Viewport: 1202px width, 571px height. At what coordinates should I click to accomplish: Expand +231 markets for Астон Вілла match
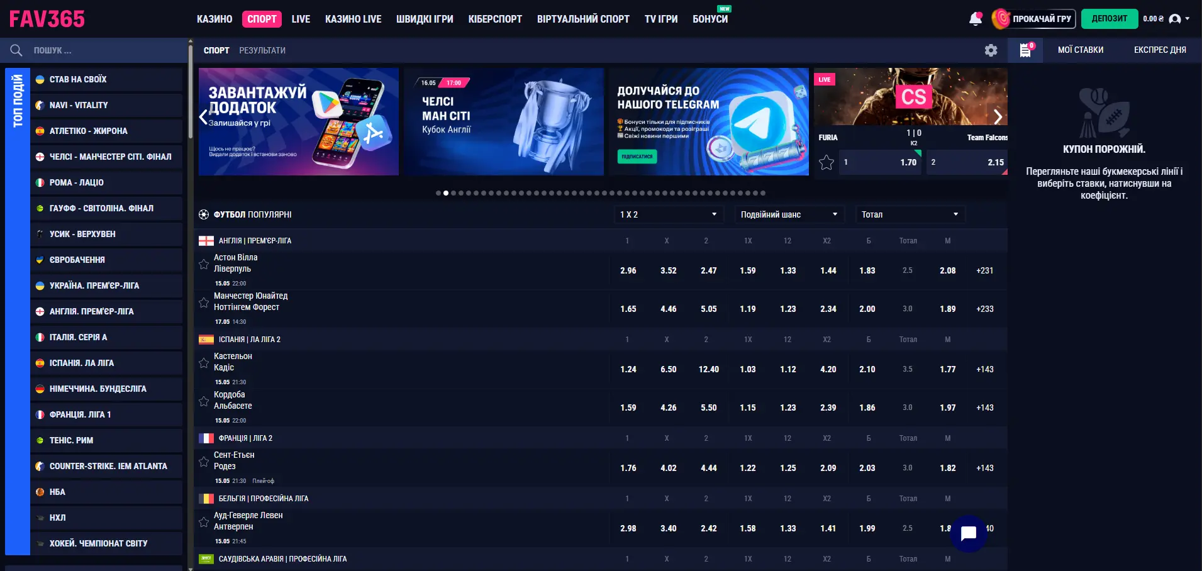pos(985,270)
